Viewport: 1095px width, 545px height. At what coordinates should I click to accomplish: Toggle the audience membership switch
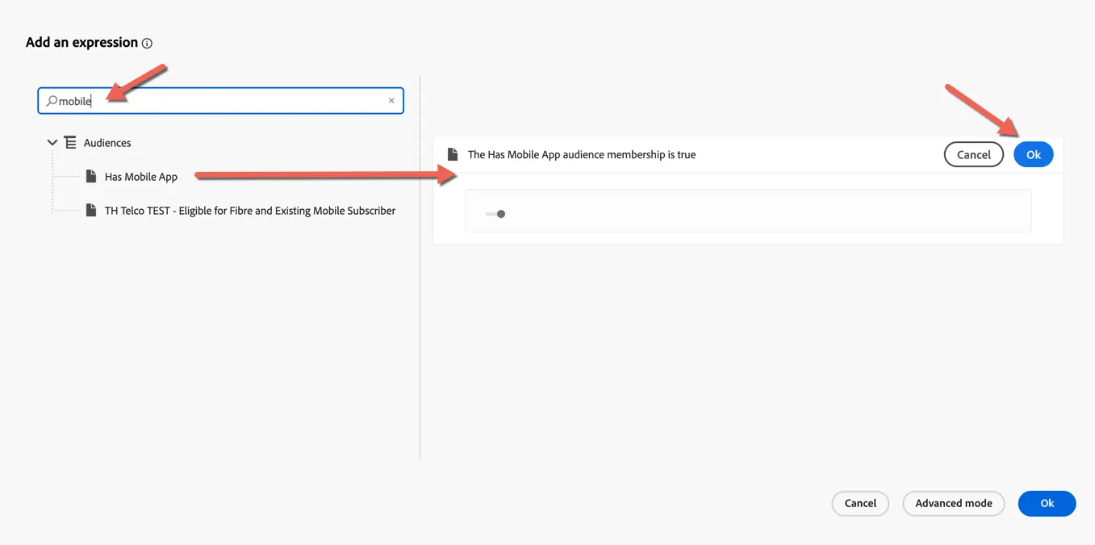[495, 214]
